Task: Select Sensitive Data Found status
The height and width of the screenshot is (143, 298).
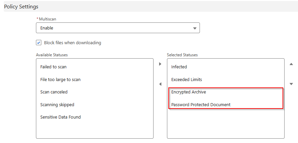Action: (x=60, y=117)
